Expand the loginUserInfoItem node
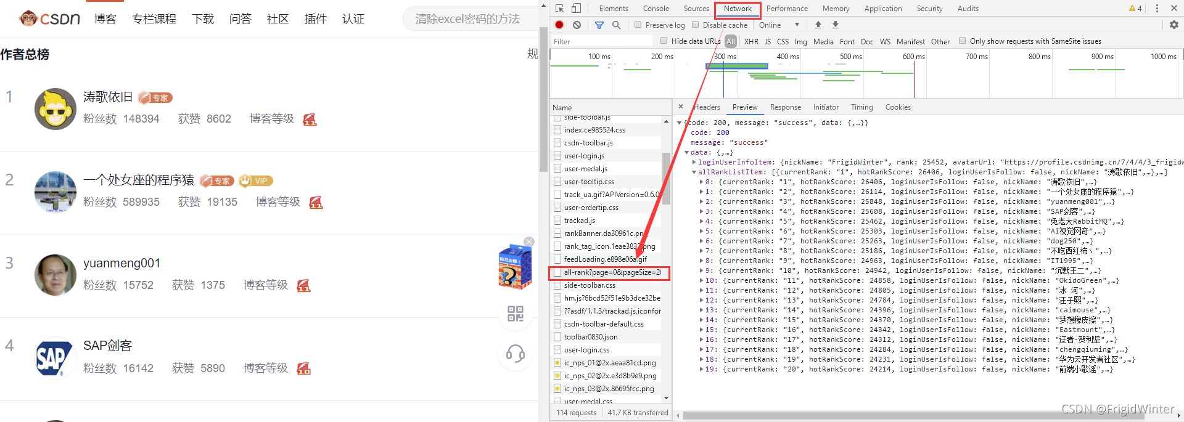1184x422 pixels. (x=694, y=162)
